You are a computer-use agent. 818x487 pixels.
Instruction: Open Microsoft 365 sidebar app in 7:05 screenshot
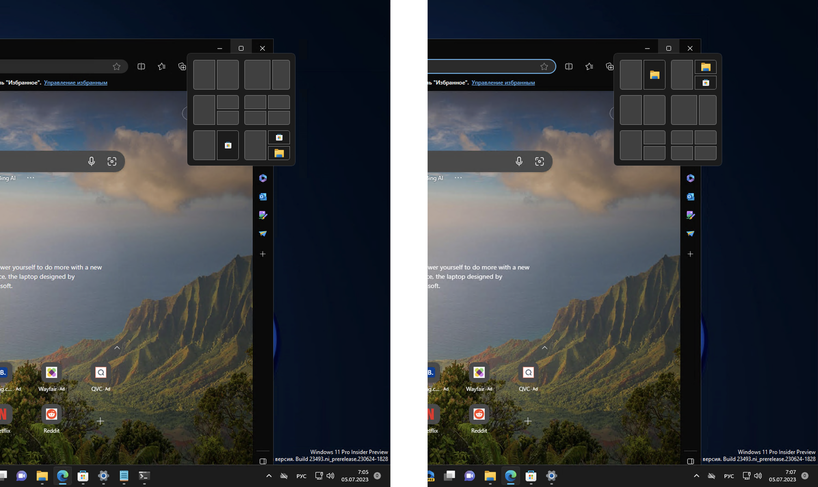pos(263,178)
